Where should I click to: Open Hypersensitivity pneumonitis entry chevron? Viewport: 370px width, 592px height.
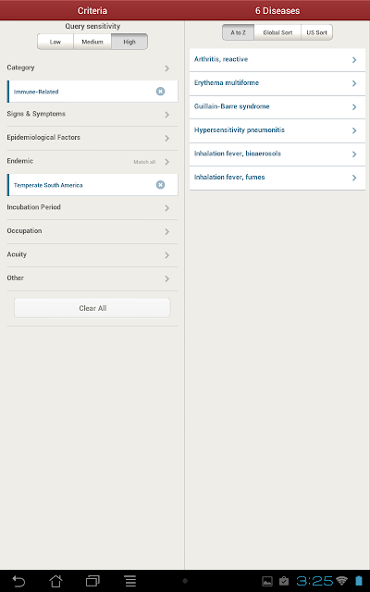point(354,130)
